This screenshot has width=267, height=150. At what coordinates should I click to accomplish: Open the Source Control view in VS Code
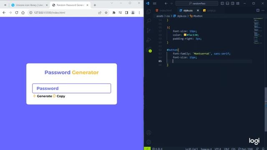pyautogui.click(x=149, y=30)
